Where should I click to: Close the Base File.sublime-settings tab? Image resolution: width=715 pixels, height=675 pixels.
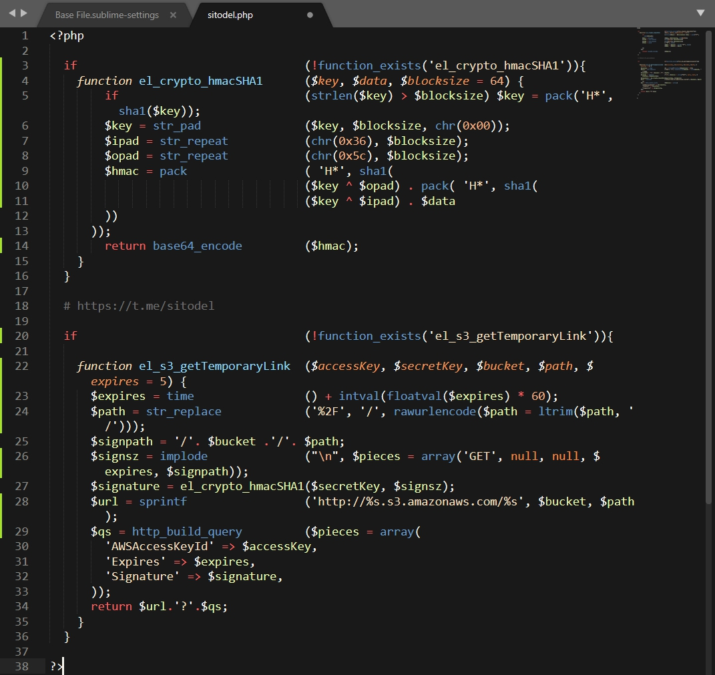[173, 15]
